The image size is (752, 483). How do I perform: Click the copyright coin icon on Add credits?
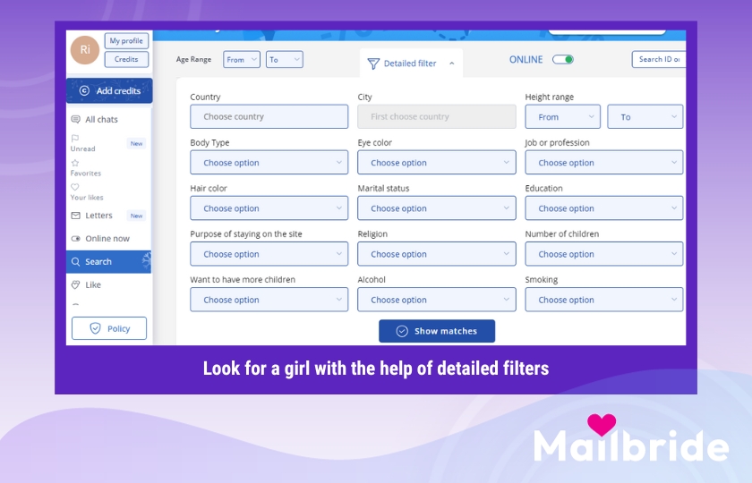(x=84, y=90)
